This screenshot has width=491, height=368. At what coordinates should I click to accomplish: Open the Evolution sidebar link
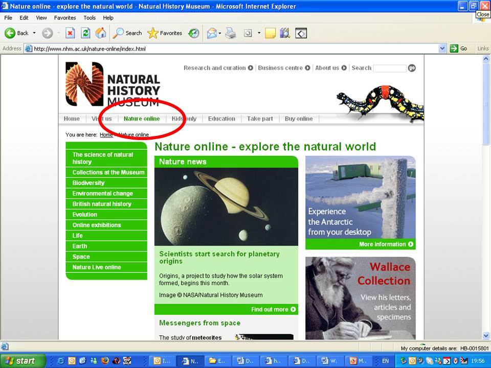[106, 215]
